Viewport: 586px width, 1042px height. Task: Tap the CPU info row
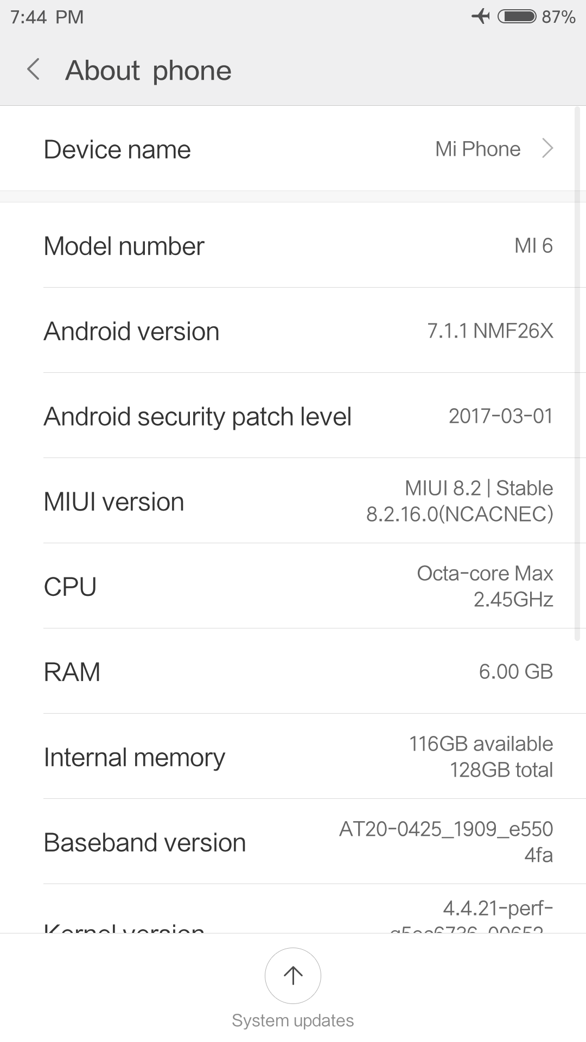(x=293, y=587)
